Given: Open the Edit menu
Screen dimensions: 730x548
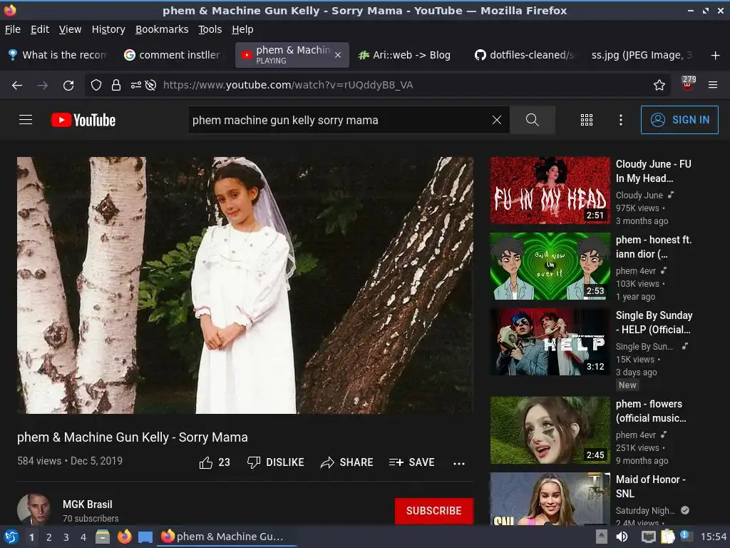Looking at the screenshot, I should pos(40,29).
